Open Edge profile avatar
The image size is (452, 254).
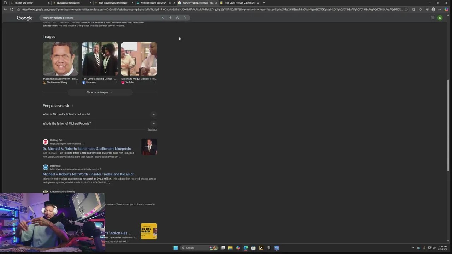click(433, 10)
